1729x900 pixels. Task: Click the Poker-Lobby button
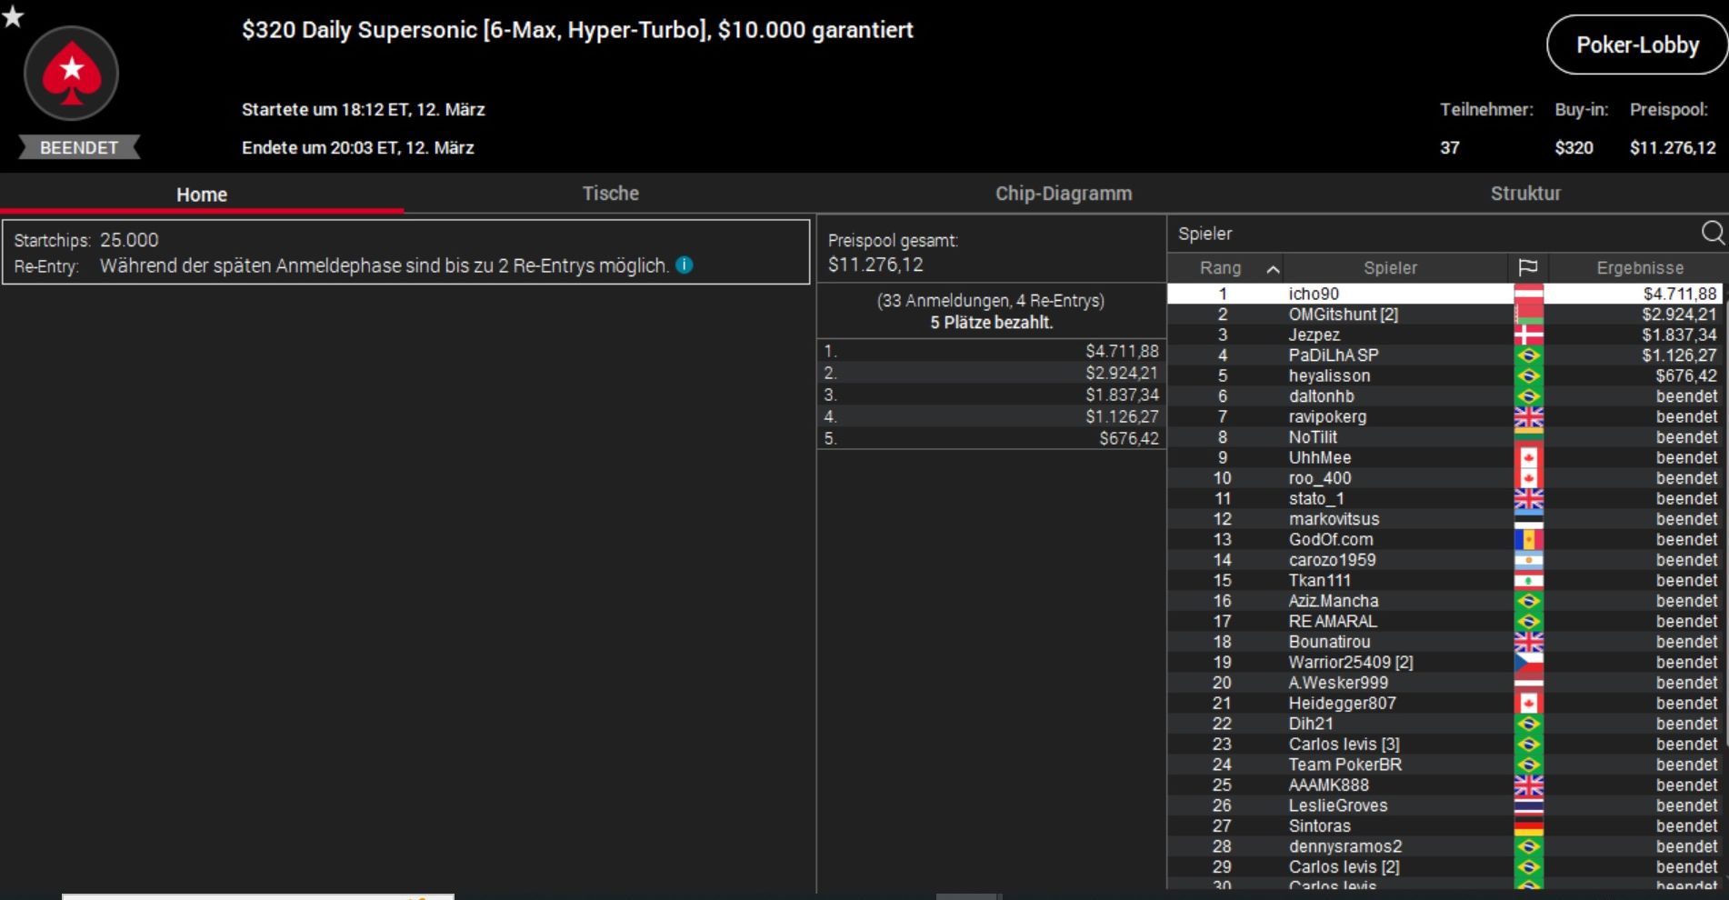tap(1637, 45)
